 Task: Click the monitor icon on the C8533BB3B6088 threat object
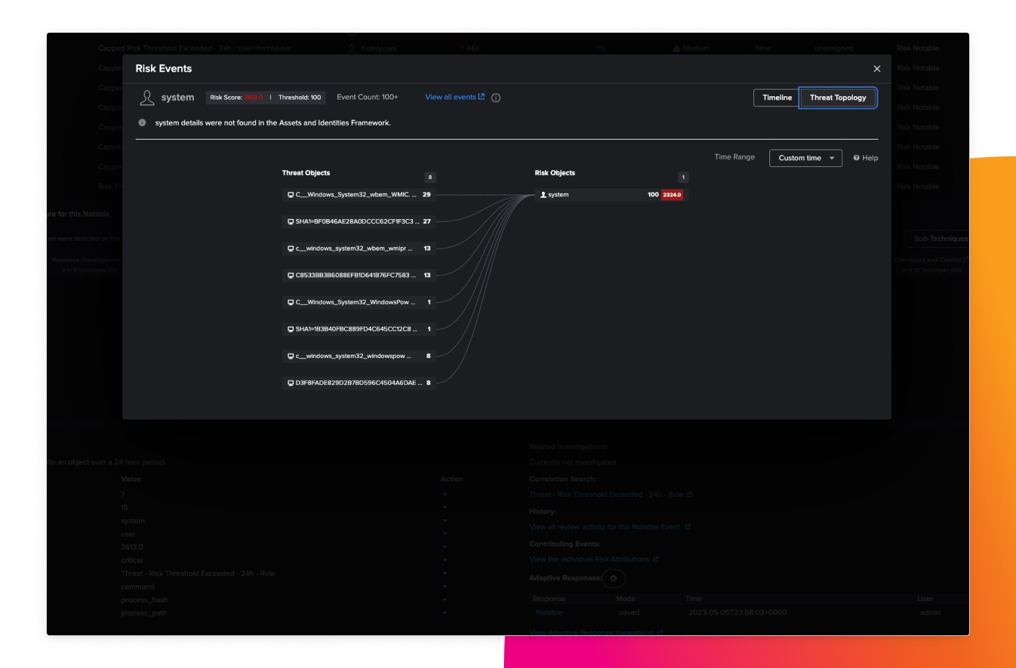click(x=290, y=275)
